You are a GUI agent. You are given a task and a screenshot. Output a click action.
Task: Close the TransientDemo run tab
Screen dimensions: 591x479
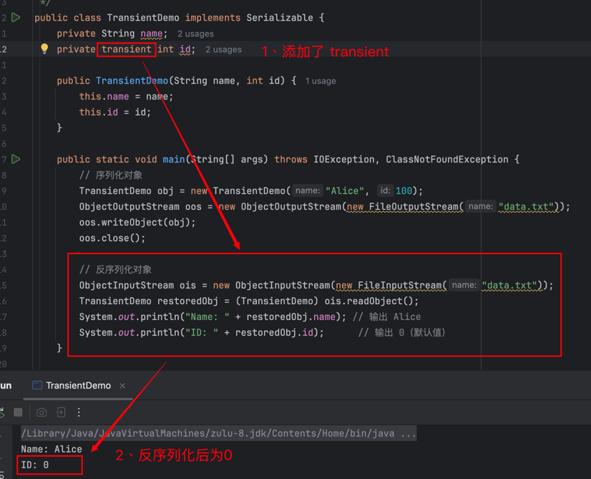[x=122, y=385]
